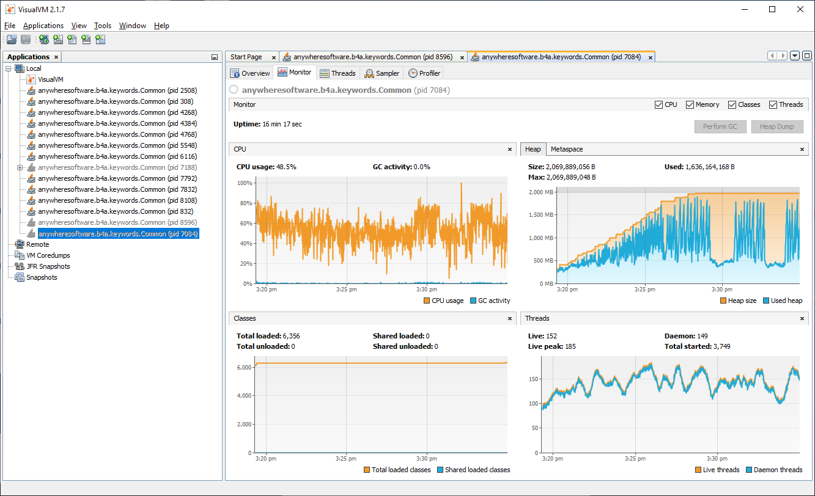The width and height of the screenshot is (815, 496).
Task: Toggle the Memory checkbox
Action: [x=690, y=104]
